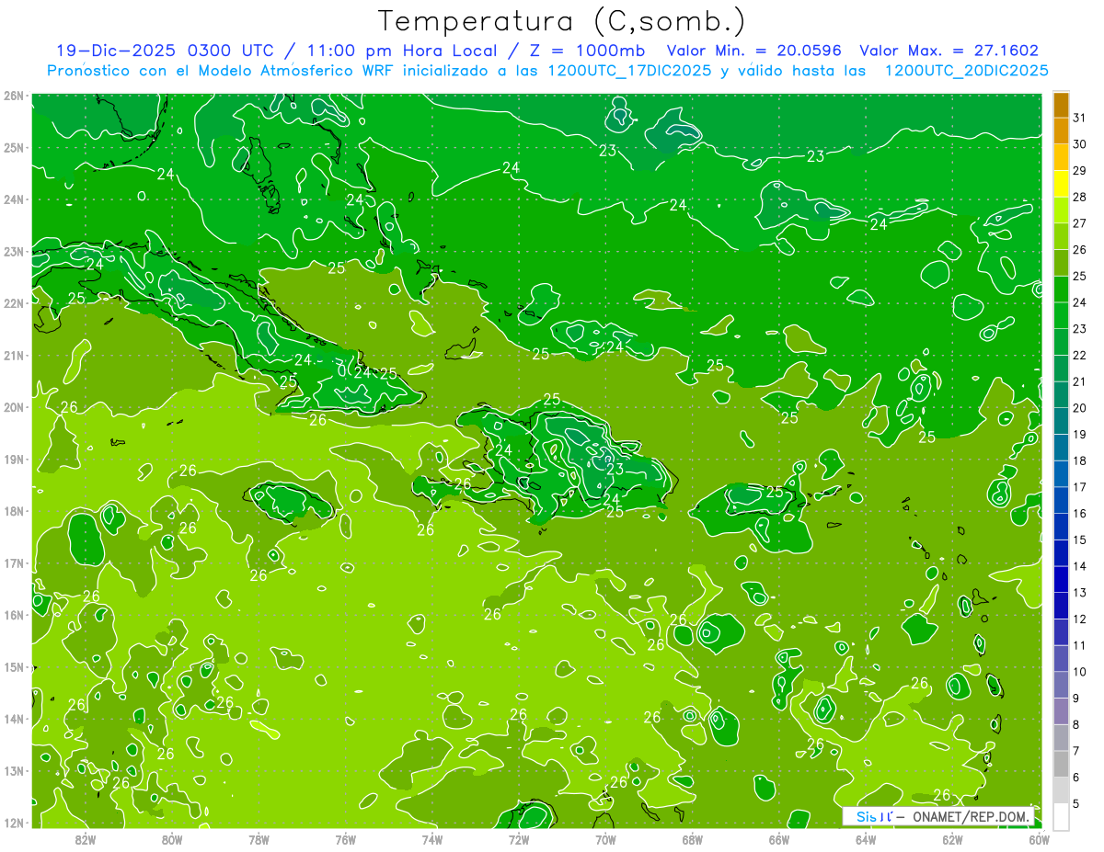Click the "23N" latitude axis label
1104x852 pixels.
click(14, 251)
